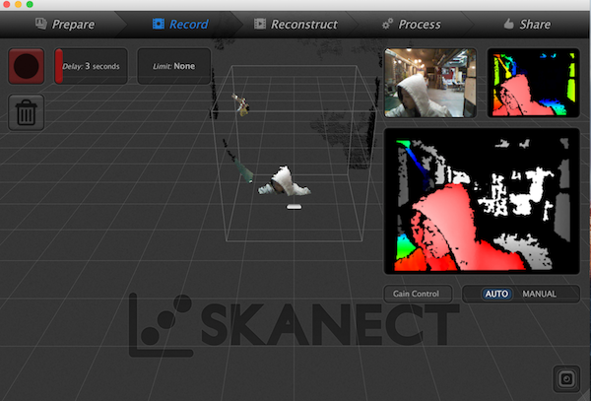
Task: Select MANUAL gain control mode
Action: 540,294
